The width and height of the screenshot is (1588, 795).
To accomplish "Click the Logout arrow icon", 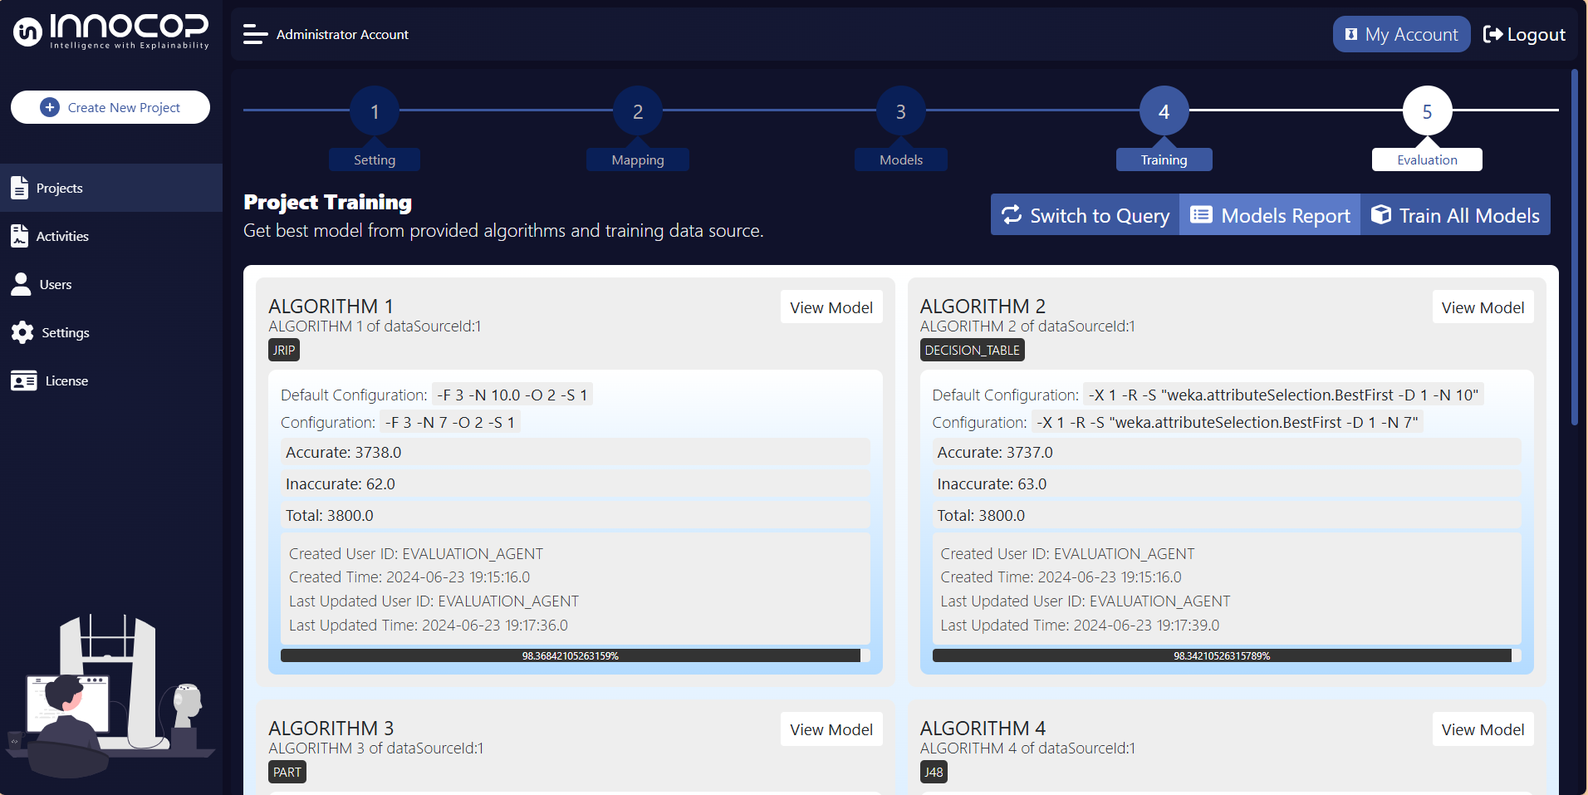I will 1492,34.
